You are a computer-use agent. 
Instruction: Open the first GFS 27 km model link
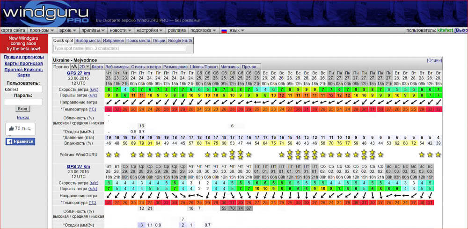79,73
